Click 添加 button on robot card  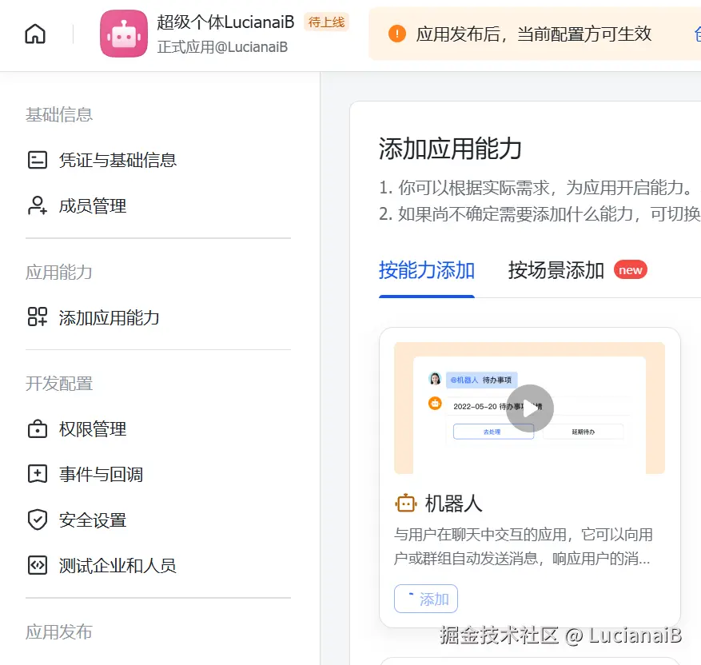[x=425, y=599]
